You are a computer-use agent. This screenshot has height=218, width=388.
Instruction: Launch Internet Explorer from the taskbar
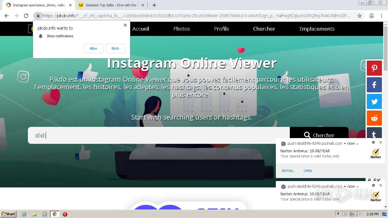coord(24,214)
